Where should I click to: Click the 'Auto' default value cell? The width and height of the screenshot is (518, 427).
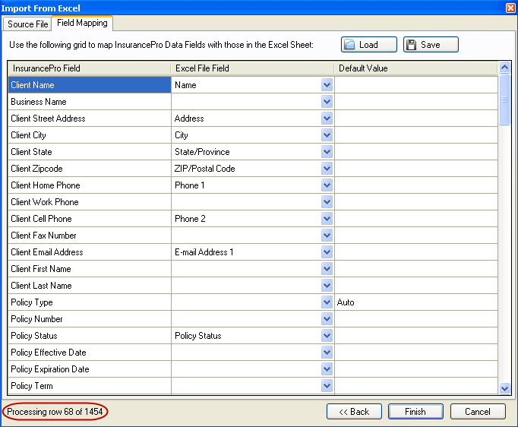[x=416, y=302]
